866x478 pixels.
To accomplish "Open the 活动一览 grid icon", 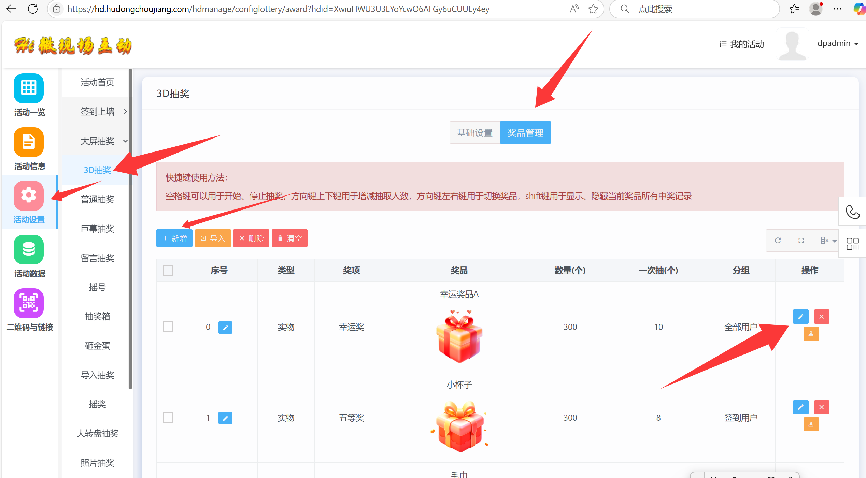I will tap(29, 88).
